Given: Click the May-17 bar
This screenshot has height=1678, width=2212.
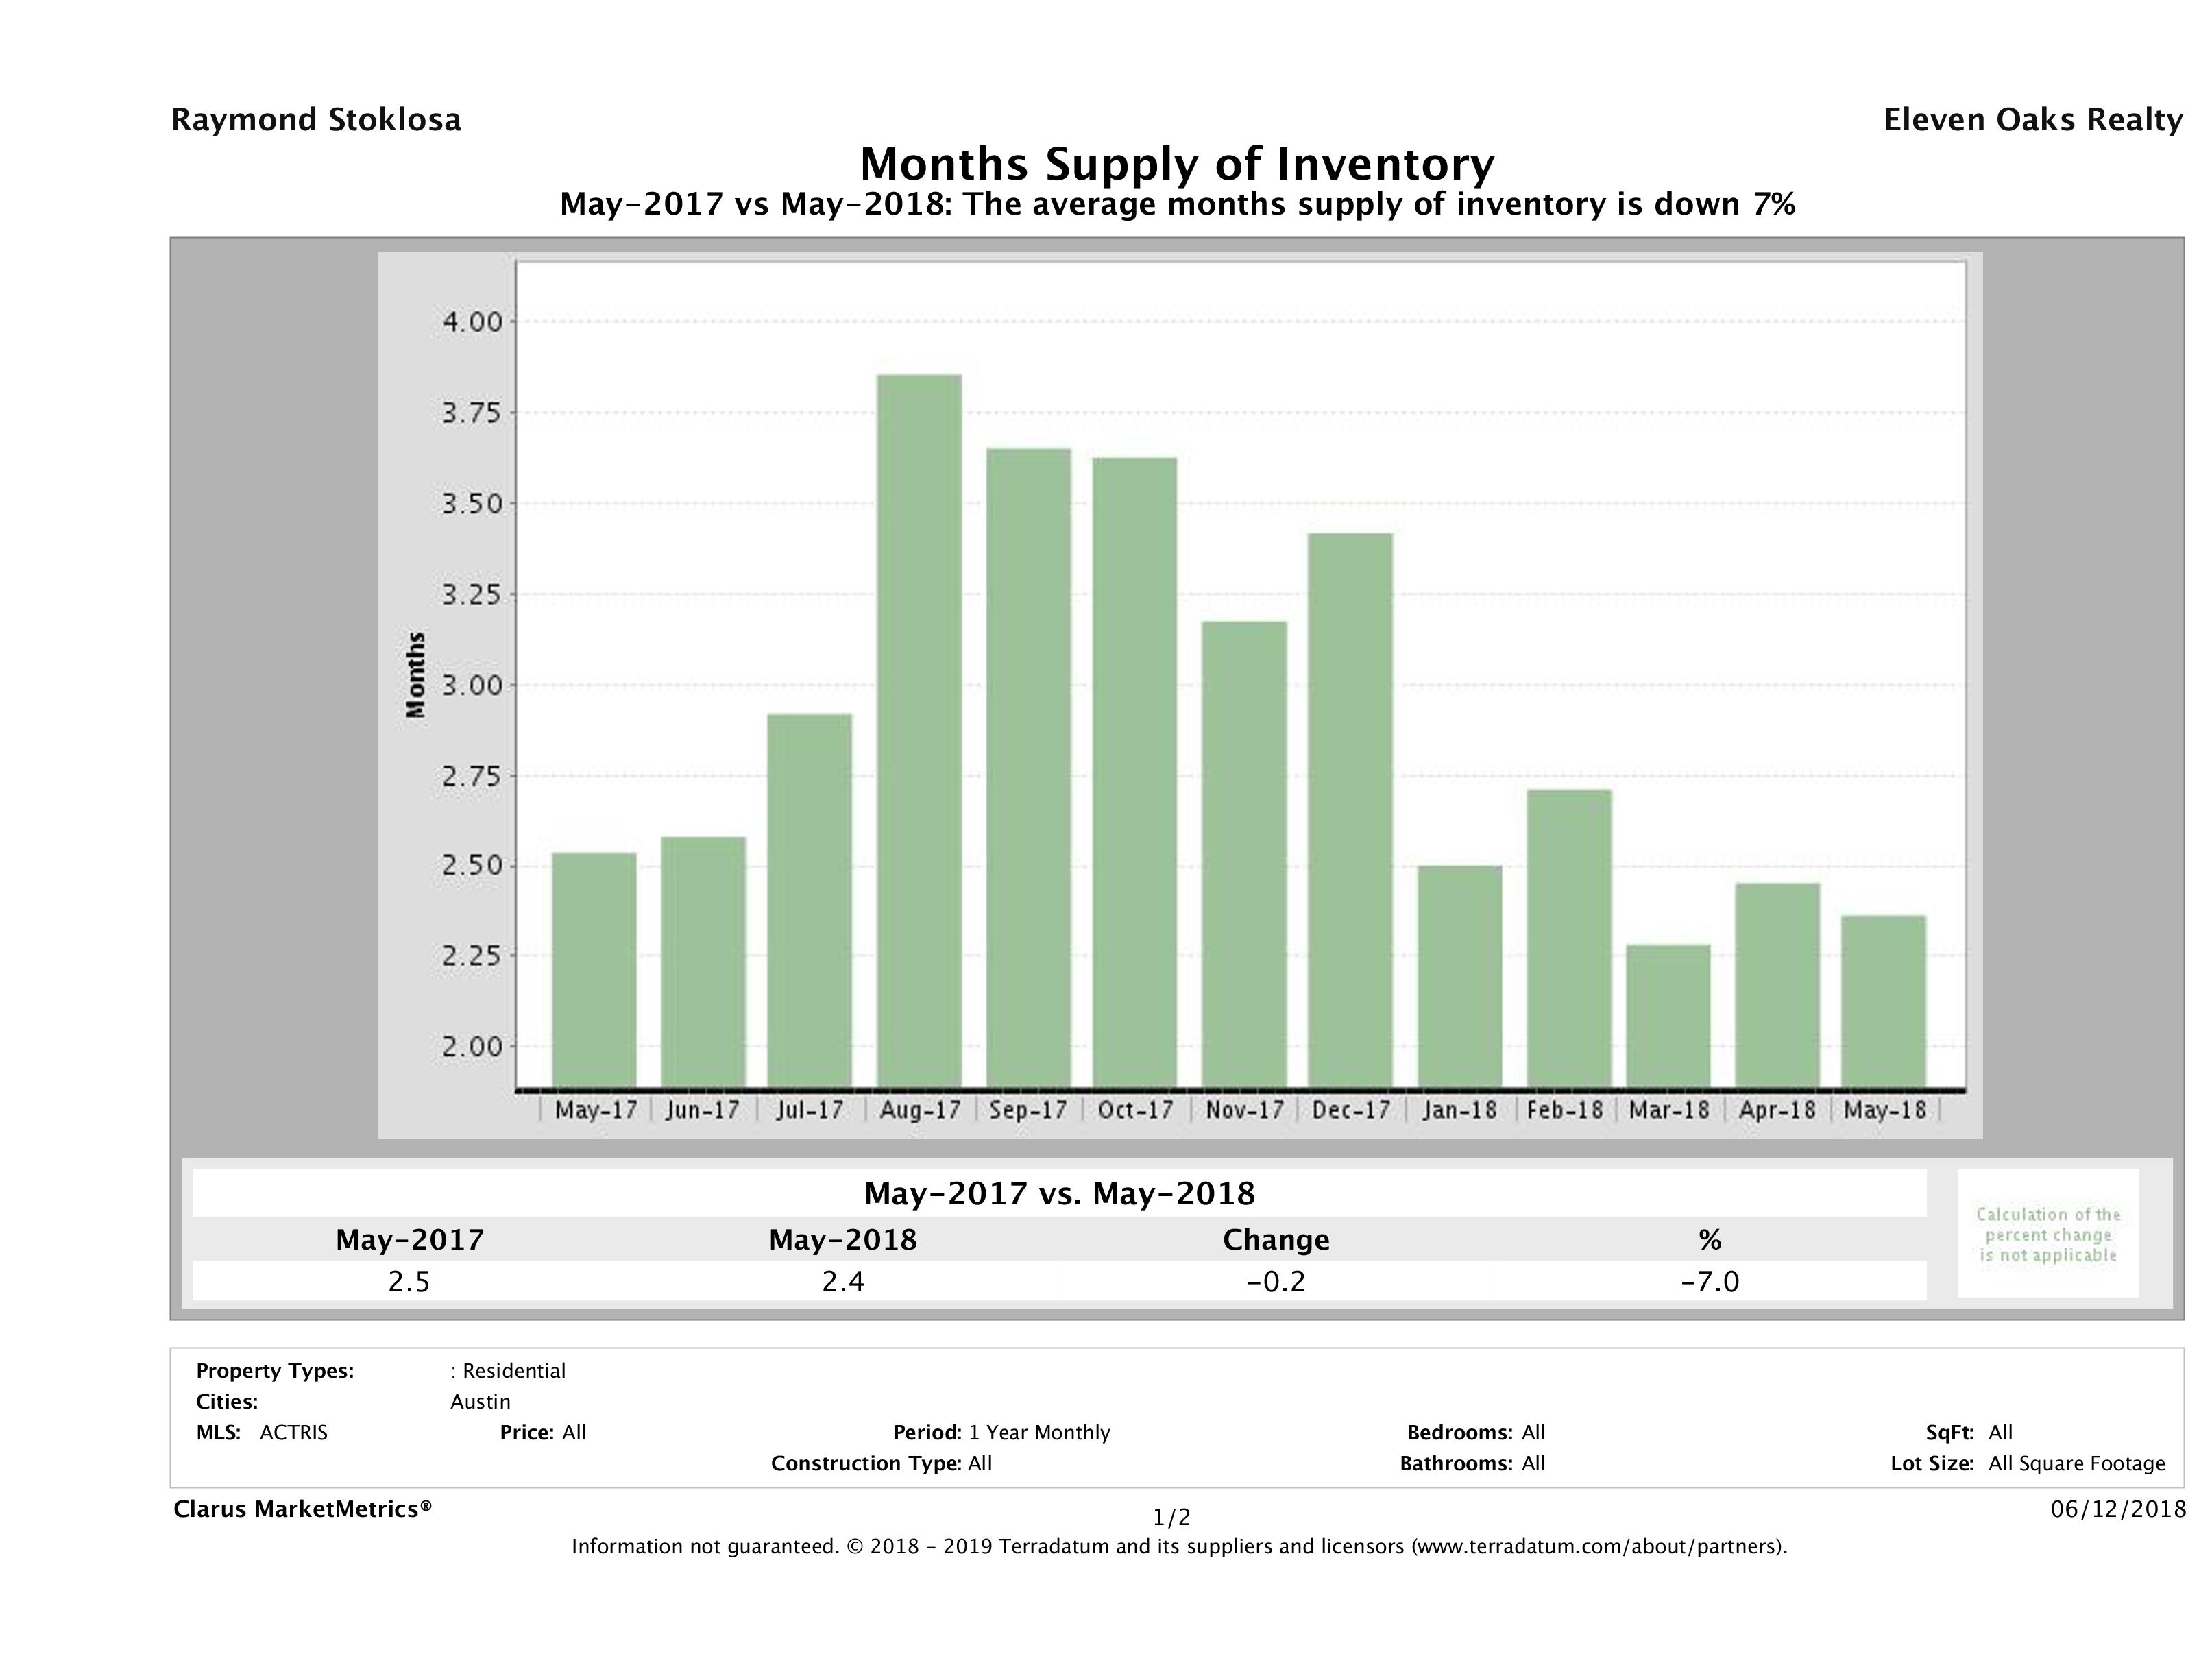Looking at the screenshot, I should pos(594,970).
